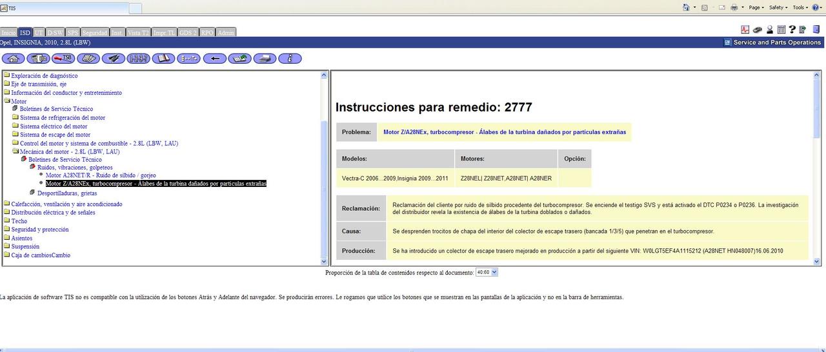Click the home icon in the TIS toolbar
Image resolution: width=826 pixels, height=352 pixels.
(x=13, y=59)
